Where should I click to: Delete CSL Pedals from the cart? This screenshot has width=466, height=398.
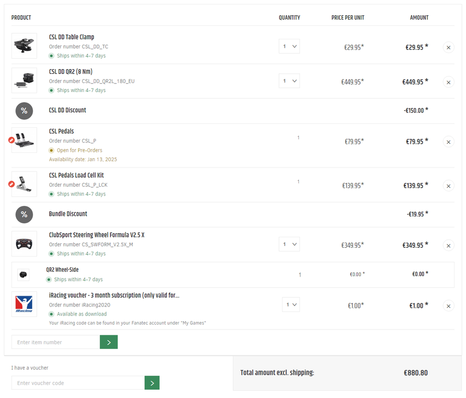[x=448, y=142]
